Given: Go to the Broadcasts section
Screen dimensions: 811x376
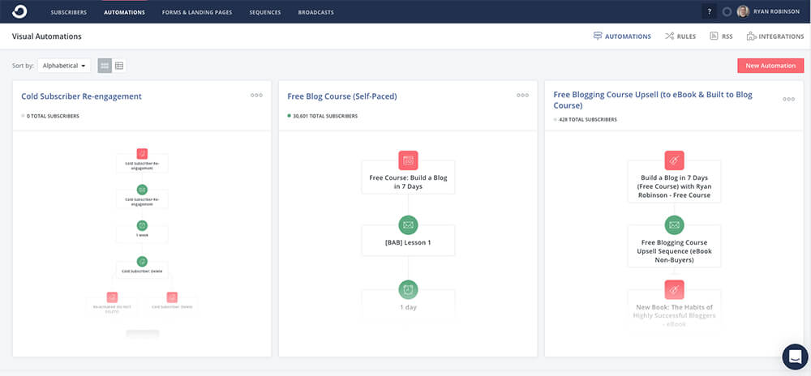Looking at the screenshot, I should tap(315, 12).
